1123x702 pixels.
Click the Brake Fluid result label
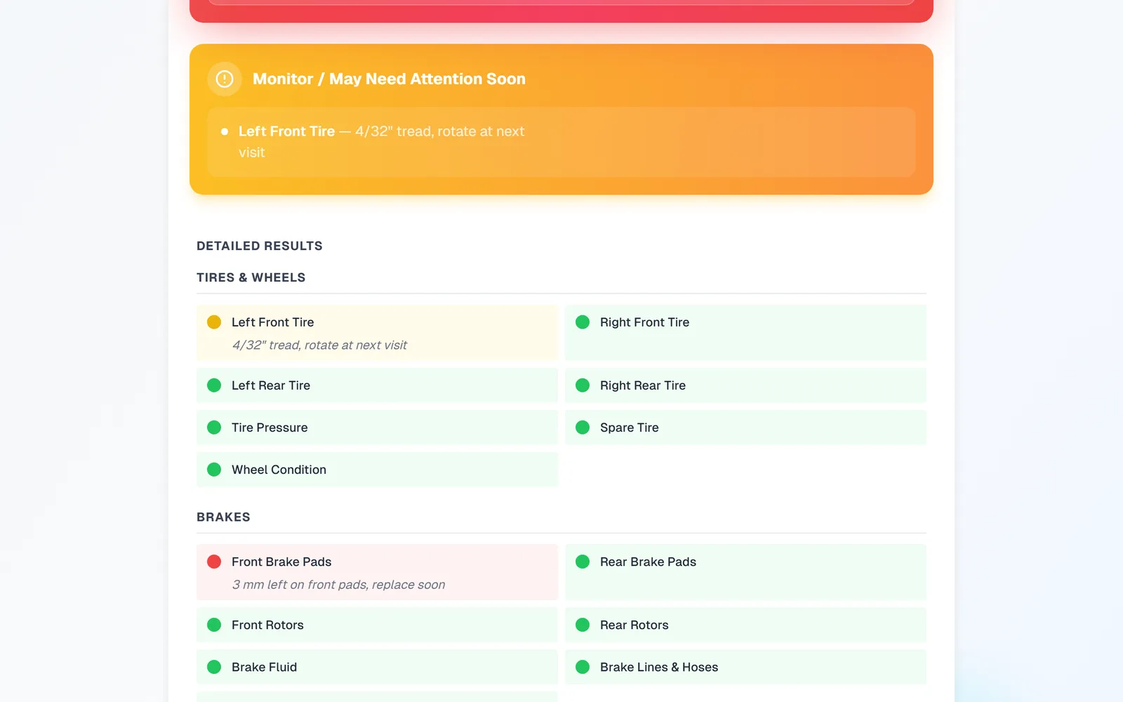click(x=264, y=667)
